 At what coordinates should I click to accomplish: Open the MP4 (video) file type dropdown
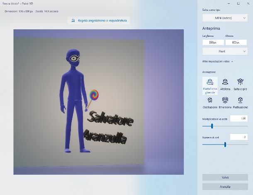tap(225, 18)
